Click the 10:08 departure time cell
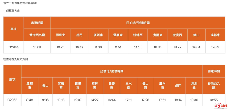This screenshot has height=110, width=228. [x=37, y=47]
